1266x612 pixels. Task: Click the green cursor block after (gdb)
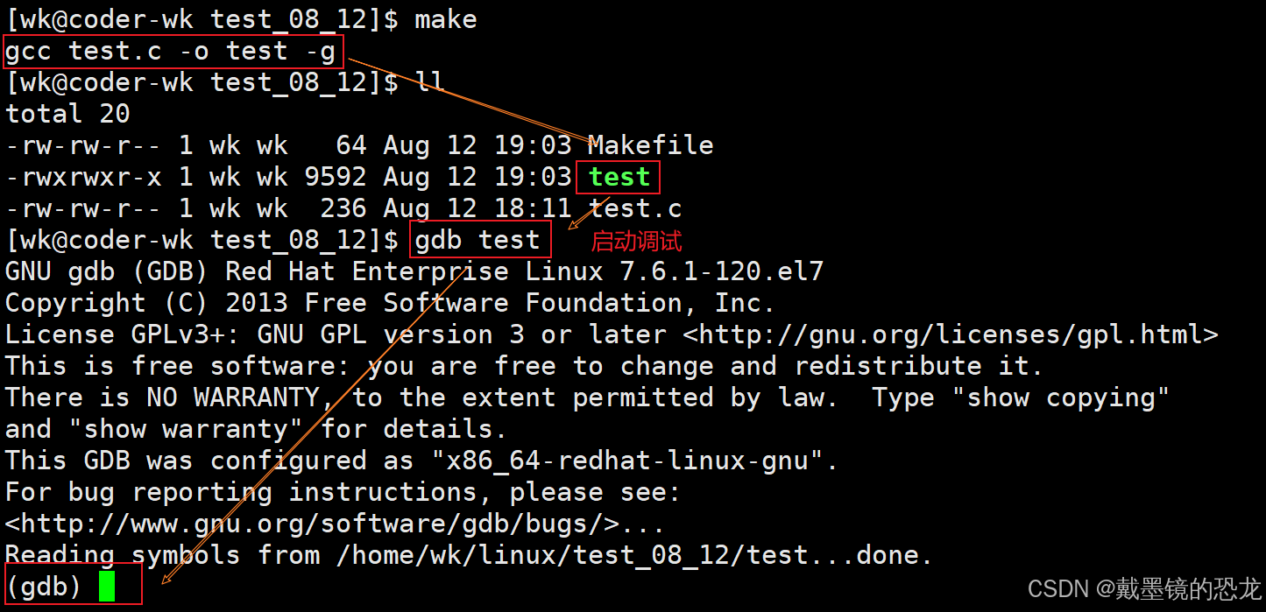point(107,586)
